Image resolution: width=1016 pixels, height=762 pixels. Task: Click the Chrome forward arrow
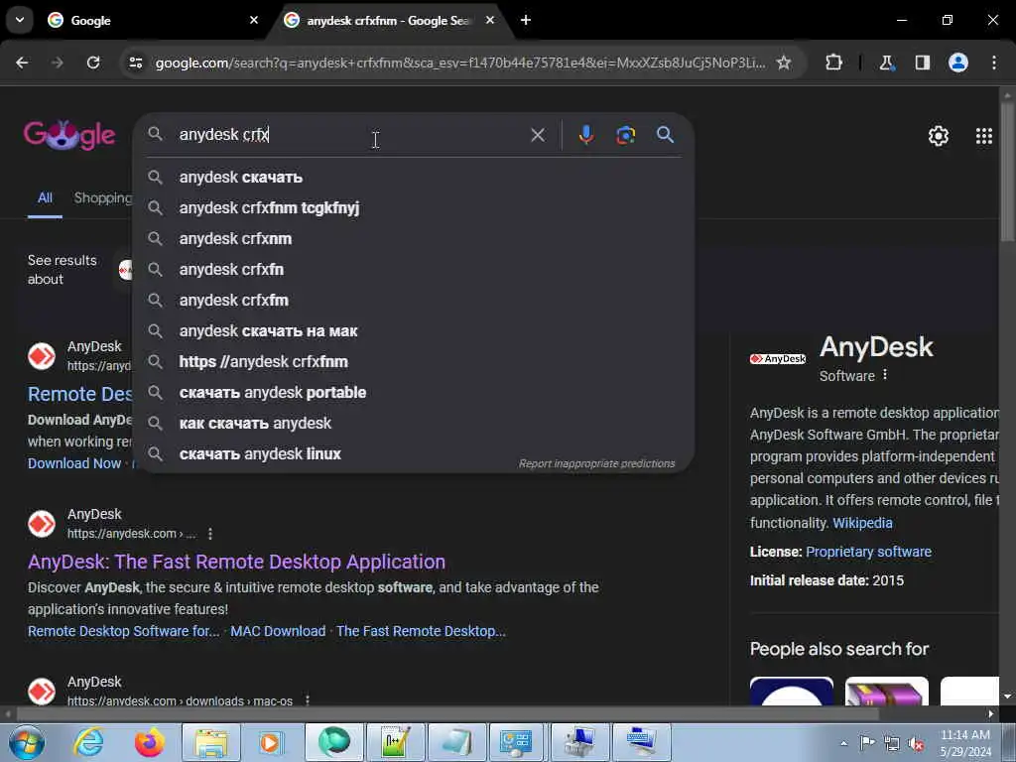click(58, 63)
